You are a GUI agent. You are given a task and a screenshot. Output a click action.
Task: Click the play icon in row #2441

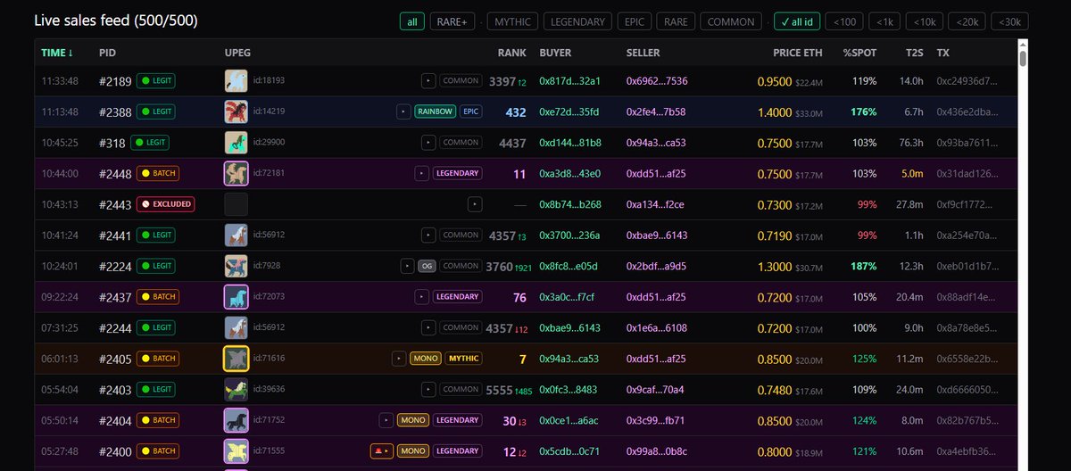[428, 235]
